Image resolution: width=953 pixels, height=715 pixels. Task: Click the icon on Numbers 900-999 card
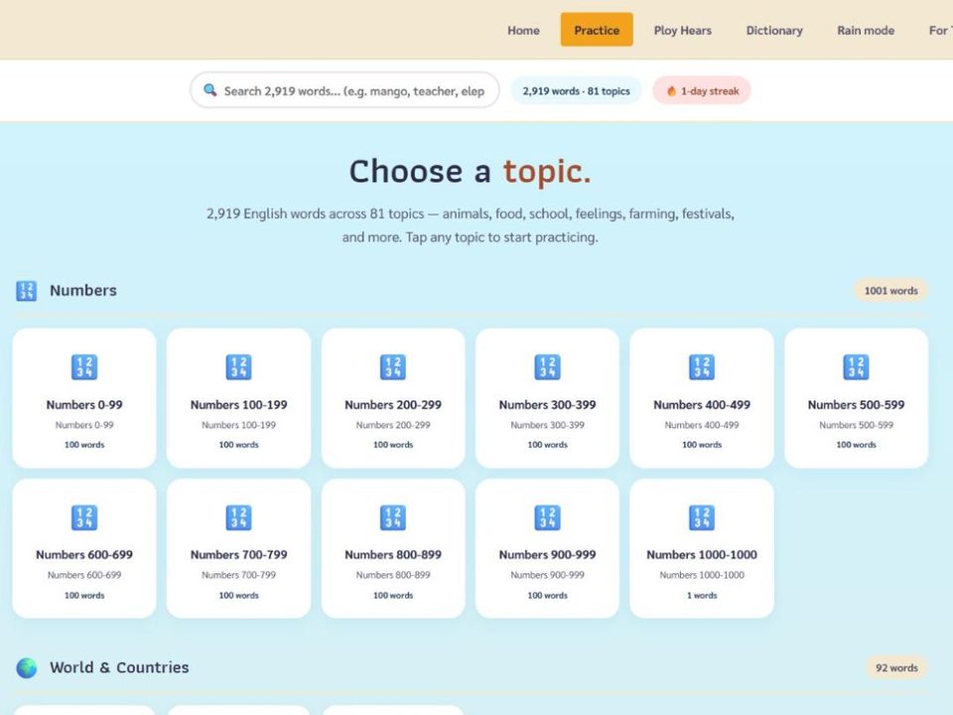coord(547,518)
